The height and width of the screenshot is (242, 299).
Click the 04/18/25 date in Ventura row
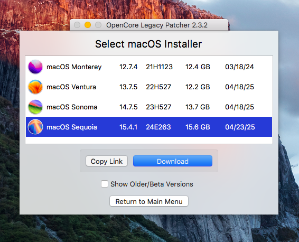[x=239, y=87]
